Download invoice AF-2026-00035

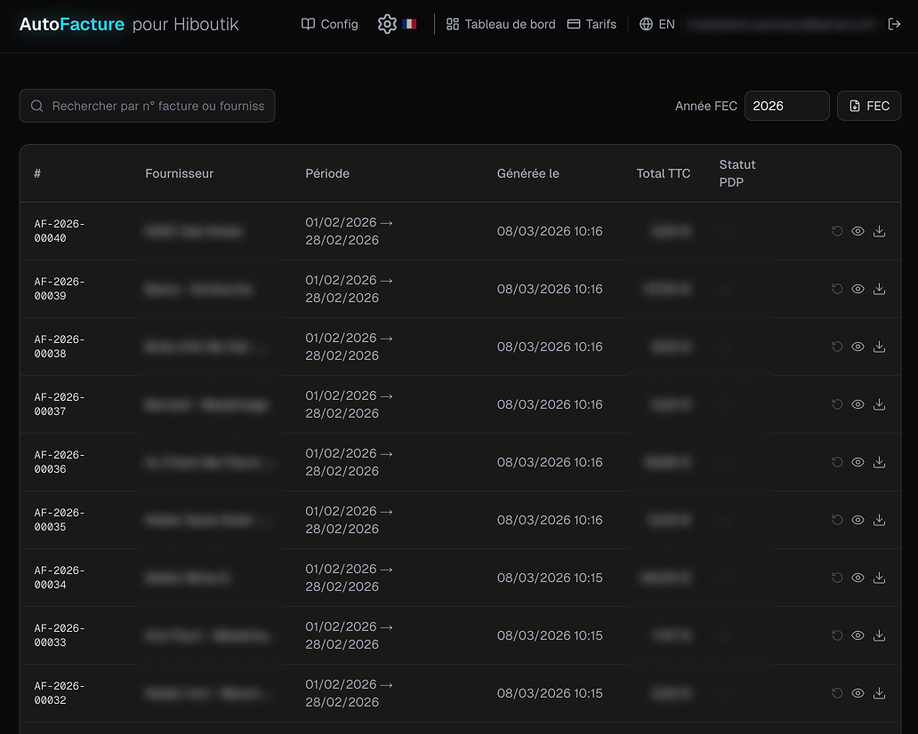click(x=879, y=520)
